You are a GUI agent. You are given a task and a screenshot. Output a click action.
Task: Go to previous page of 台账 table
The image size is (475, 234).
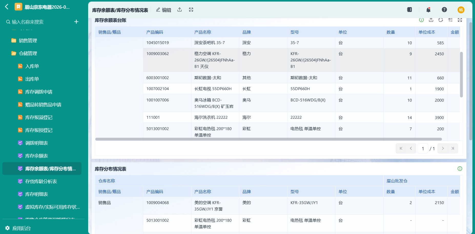coord(411,148)
